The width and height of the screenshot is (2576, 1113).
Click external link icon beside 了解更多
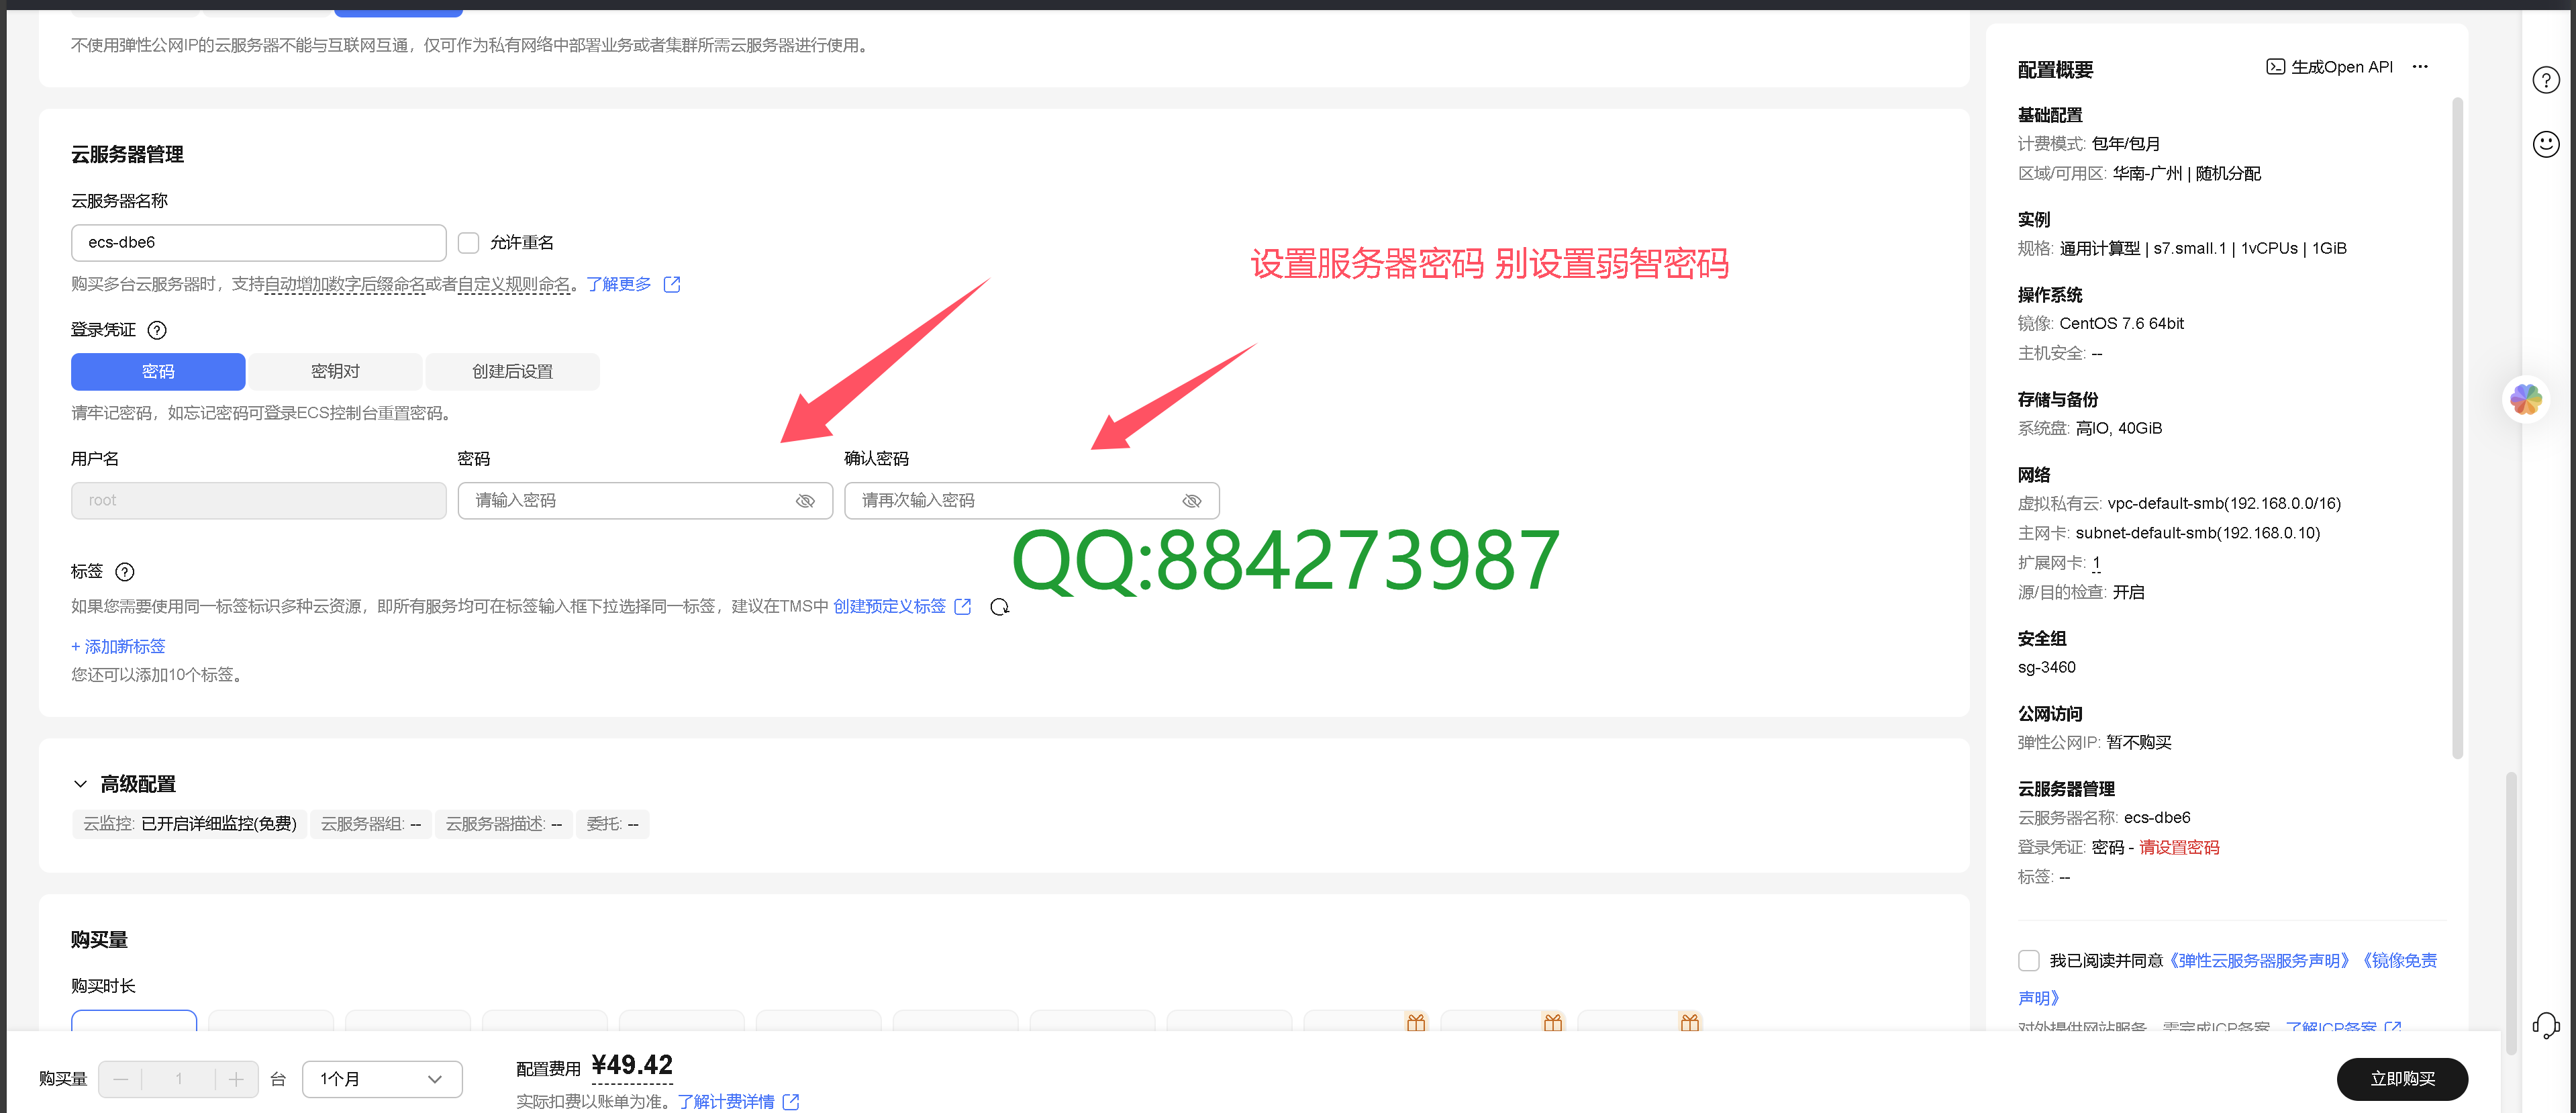[x=672, y=285]
